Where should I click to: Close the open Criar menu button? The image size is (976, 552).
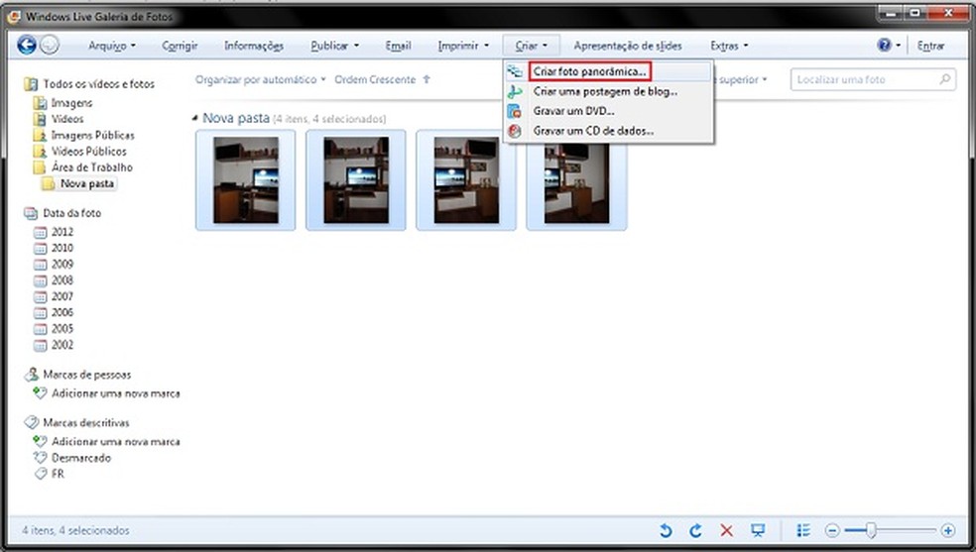[531, 46]
